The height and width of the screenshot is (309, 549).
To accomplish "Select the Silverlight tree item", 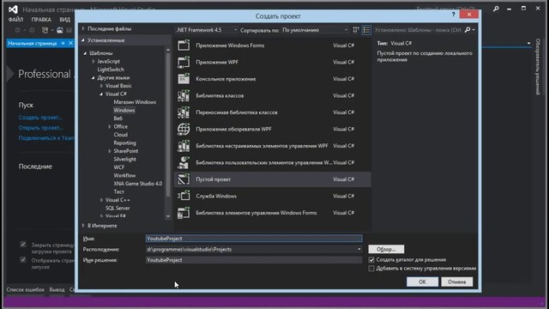I will pyautogui.click(x=124, y=159).
